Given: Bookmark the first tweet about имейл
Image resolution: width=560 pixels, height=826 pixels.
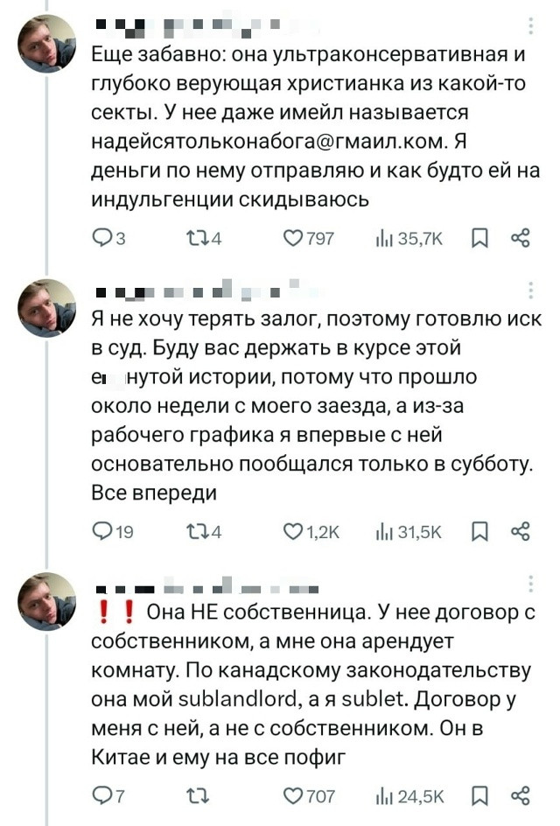Looking at the screenshot, I should pyautogui.click(x=479, y=238).
